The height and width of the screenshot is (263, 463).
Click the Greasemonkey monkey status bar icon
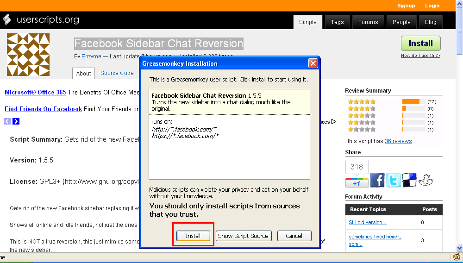(457, 257)
